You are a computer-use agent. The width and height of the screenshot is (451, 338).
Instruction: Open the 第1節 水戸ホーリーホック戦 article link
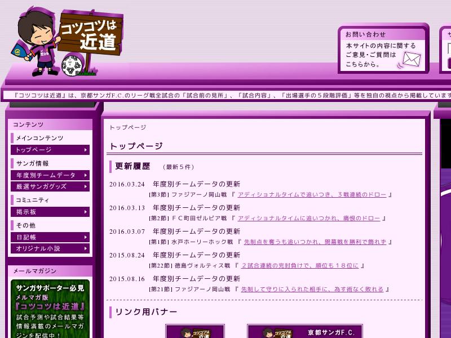(315, 242)
